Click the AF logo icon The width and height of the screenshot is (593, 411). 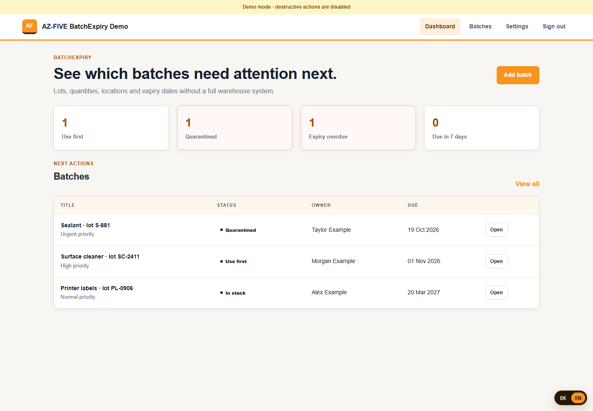30,26
